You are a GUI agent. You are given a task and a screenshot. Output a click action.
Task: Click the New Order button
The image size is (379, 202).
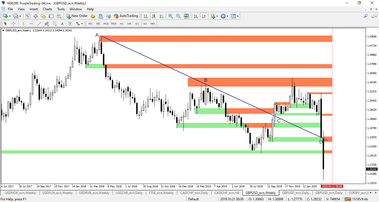point(77,16)
